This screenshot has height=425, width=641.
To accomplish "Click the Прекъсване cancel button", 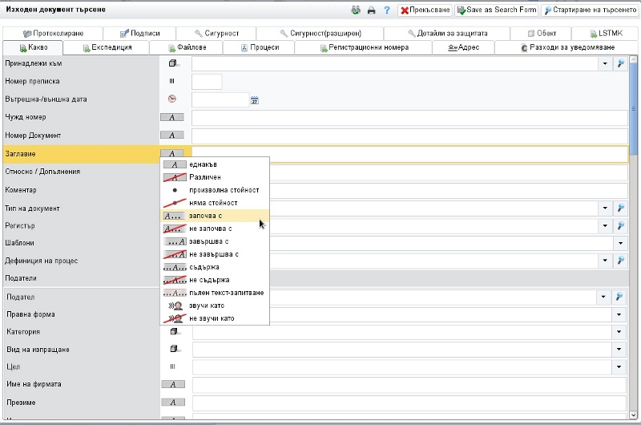I will coord(425,10).
